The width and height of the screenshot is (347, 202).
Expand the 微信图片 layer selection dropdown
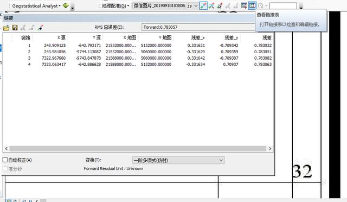tap(196, 6)
